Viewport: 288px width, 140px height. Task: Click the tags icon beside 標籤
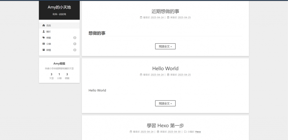click(44, 38)
